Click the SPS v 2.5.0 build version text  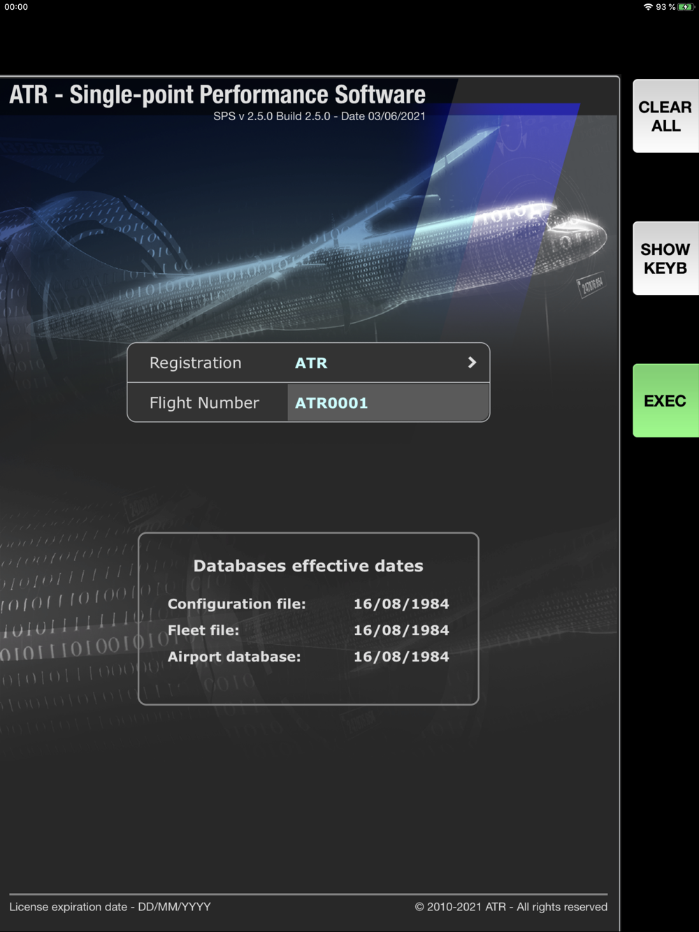tap(319, 116)
